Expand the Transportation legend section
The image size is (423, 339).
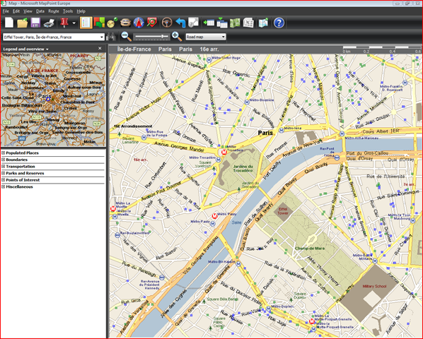click(4, 166)
